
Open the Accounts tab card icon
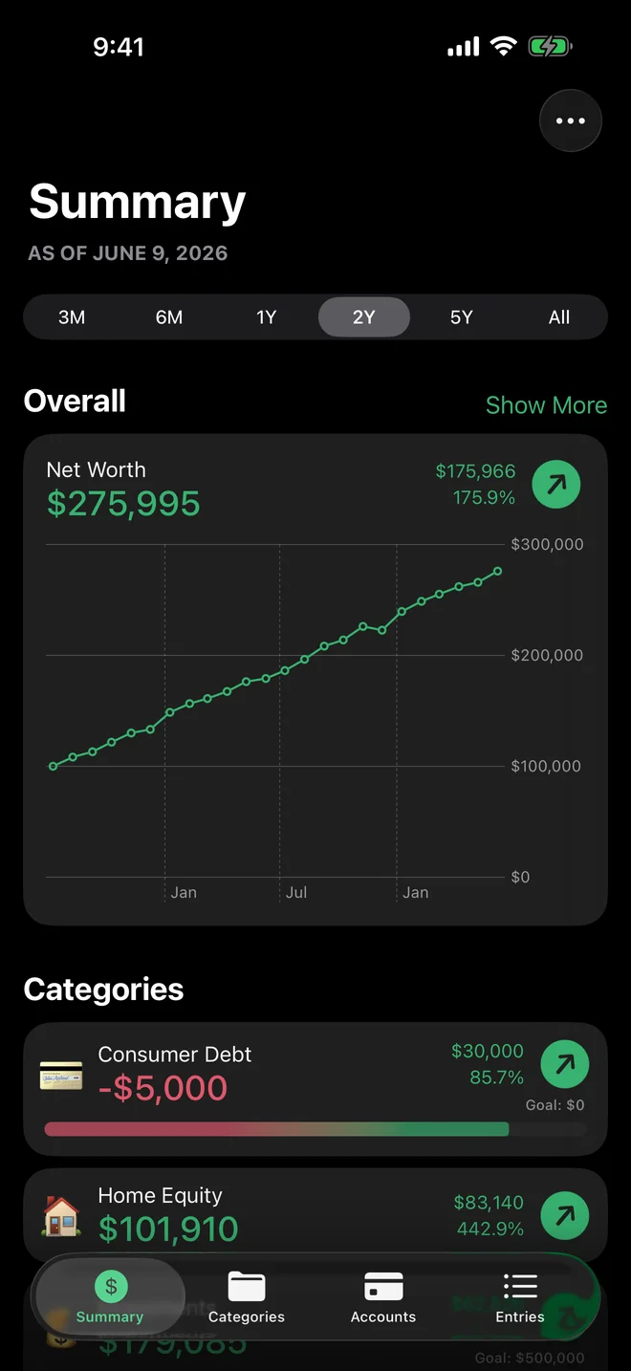(x=383, y=1286)
